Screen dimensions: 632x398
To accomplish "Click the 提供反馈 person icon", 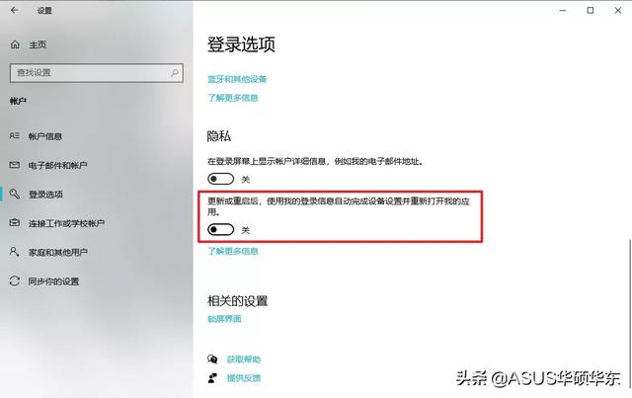I will click(212, 378).
